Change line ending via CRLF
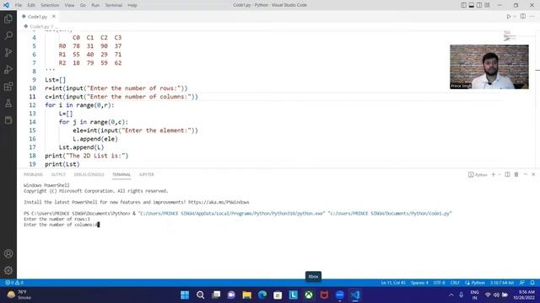The image size is (540, 303). (455, 283)
